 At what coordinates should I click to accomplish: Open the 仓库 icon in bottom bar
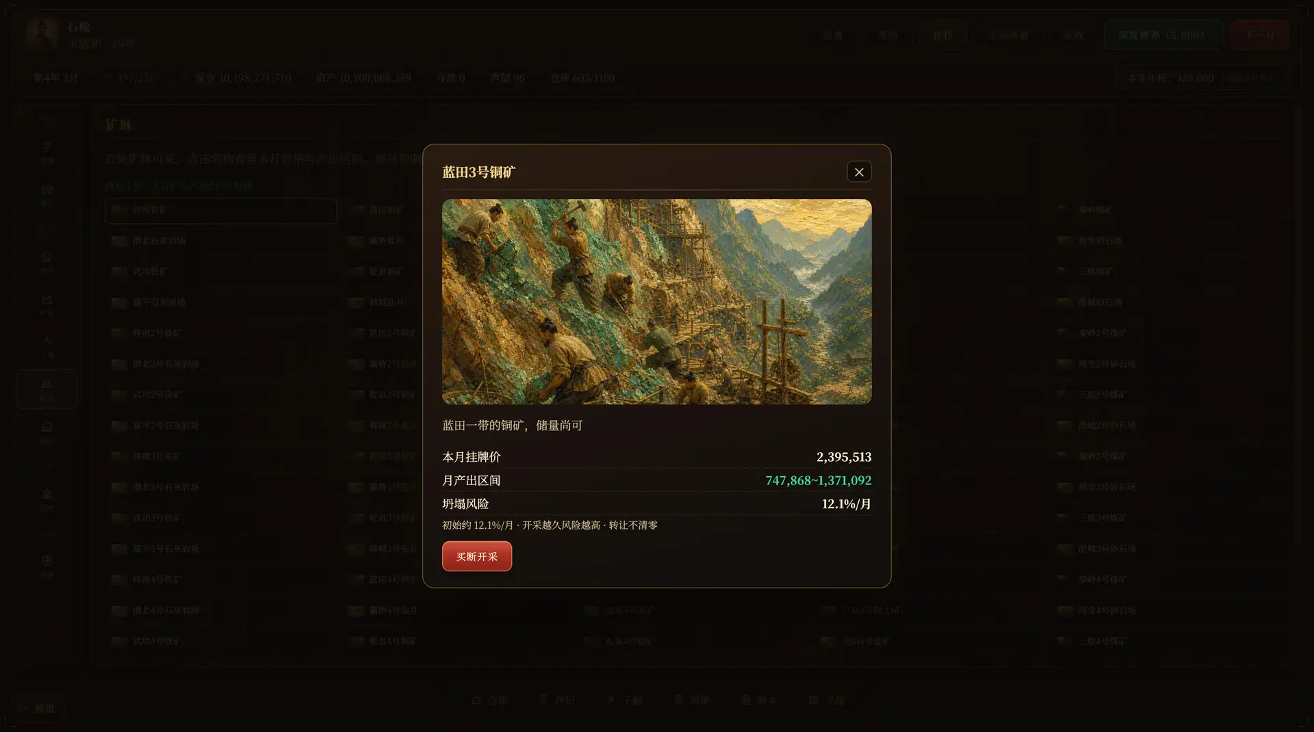tap(490, 700)
